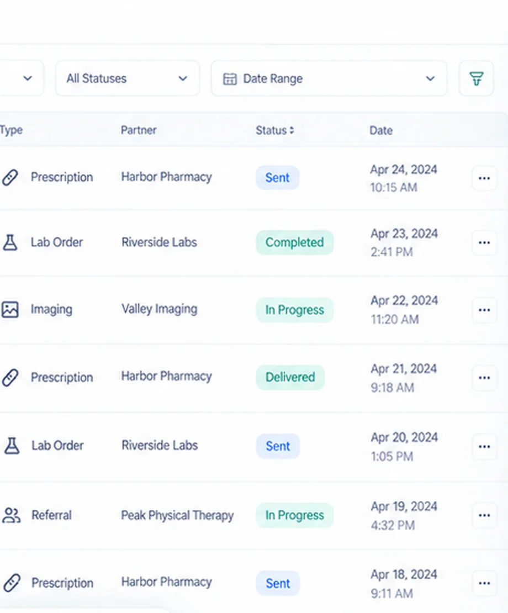Expand the Date Range picker
Screen dimensions: 508x613
[x=329, y=78]
